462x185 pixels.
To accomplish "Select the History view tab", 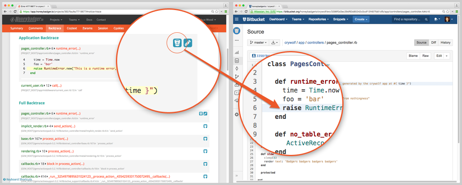I will 445,43.
